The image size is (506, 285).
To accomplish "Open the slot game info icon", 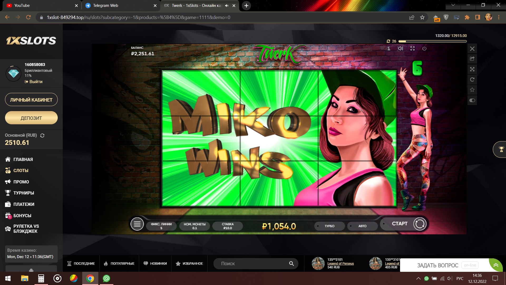I will click(x=389, y=49).
